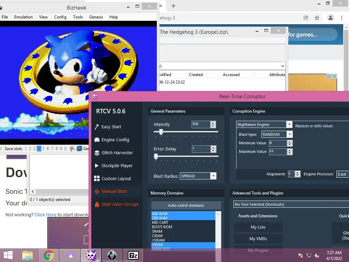Select MD CART memory domain
349x262 pixels.
point(183,222)
